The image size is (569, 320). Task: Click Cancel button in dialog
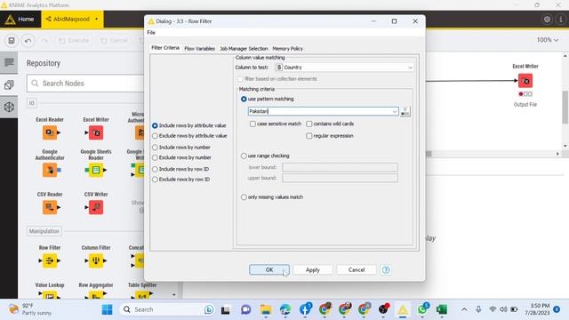pyautogui.click(x=357, y=269)
